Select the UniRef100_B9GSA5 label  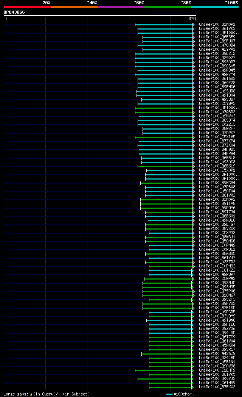[217, 66]
